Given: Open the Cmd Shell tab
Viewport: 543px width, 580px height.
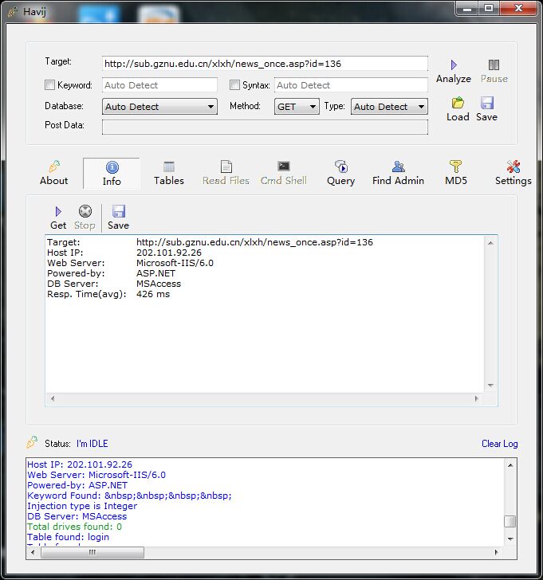Looking at the screenshot, I should pyautogui.click(x=284, y=173).
